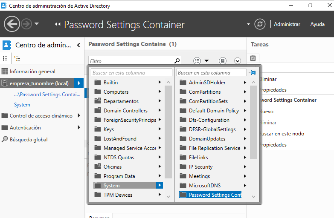Switch to tree view in navigation pane
The image size is (334, 218).
tap(17, 58)
